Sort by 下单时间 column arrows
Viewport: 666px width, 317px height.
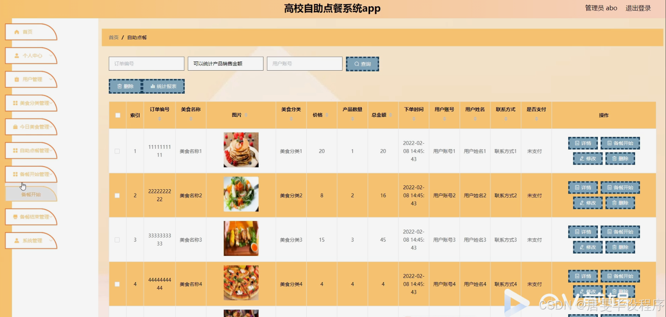coord(414,119)
